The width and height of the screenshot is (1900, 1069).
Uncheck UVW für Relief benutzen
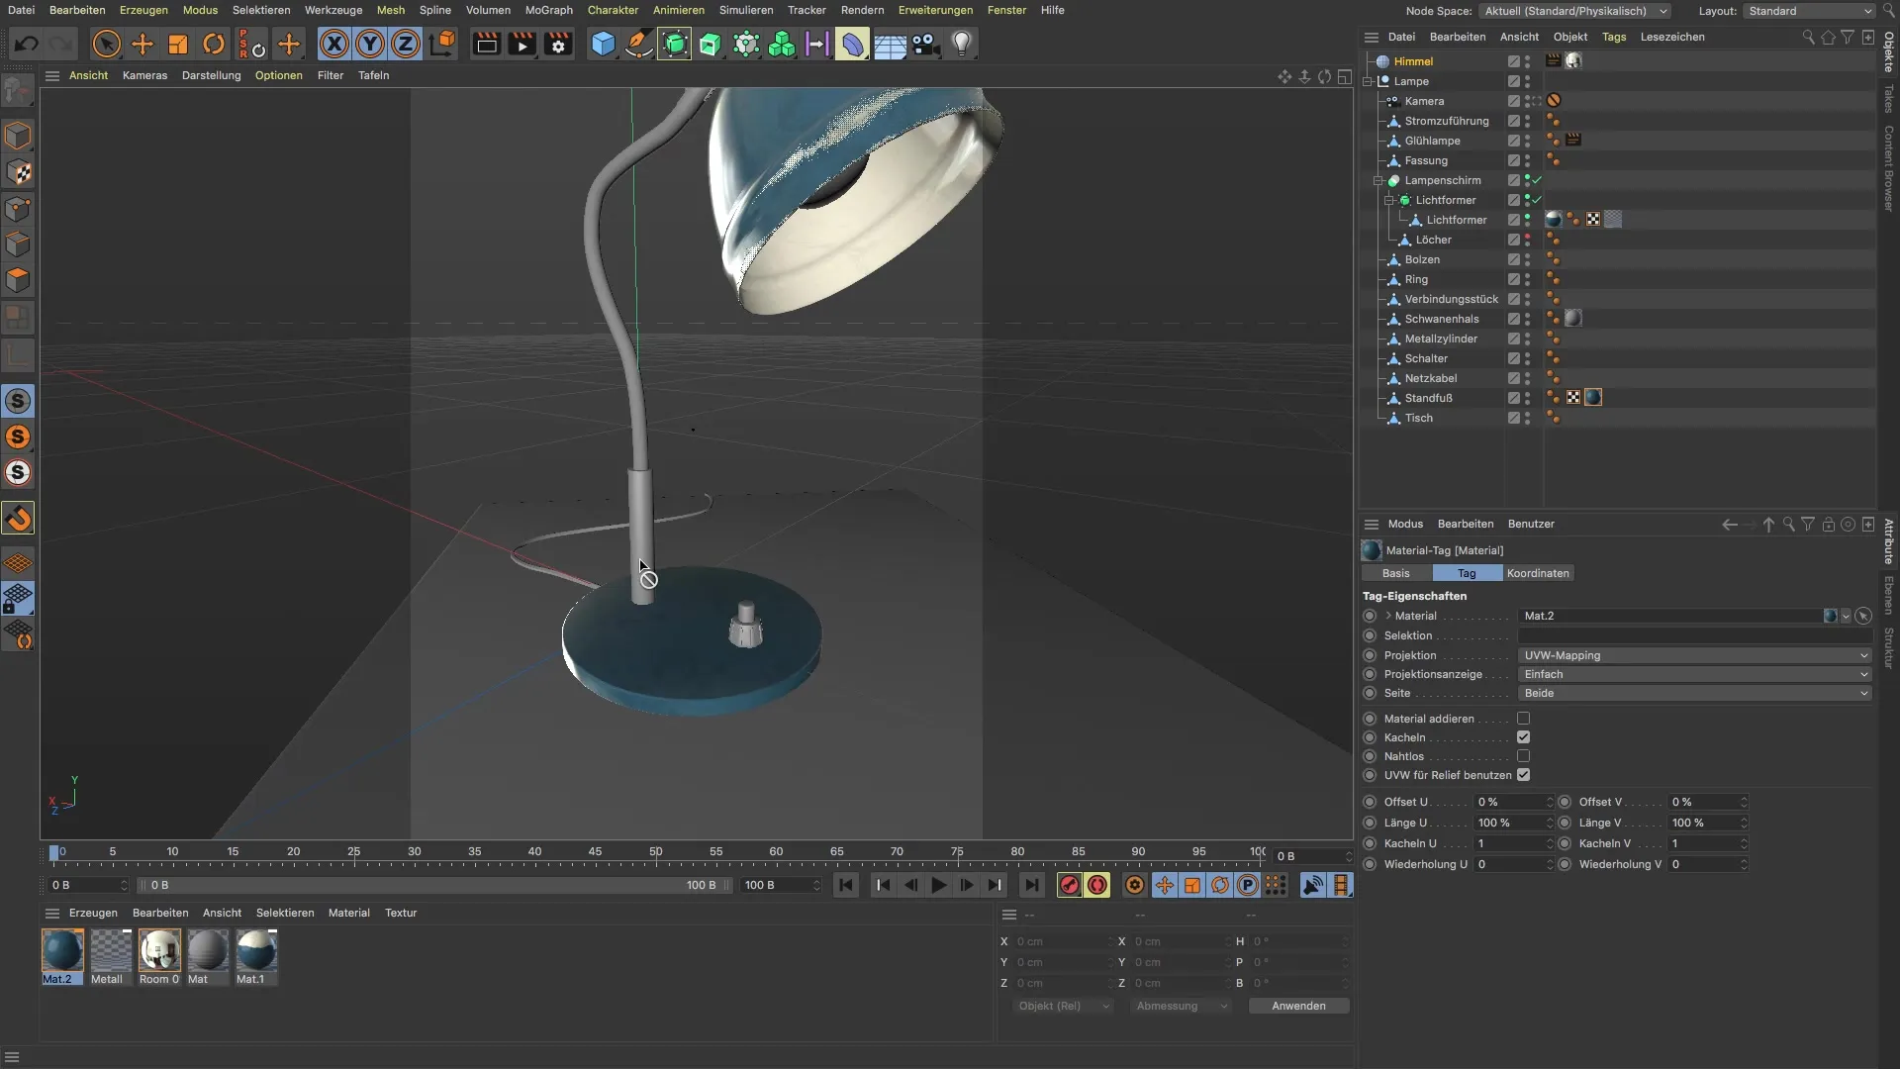(x=1523, y=775)
